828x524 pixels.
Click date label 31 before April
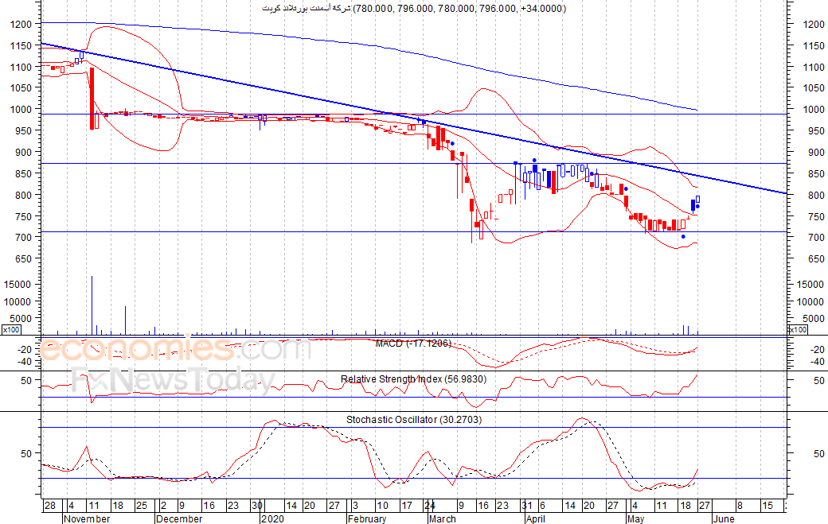click(527, 506)
